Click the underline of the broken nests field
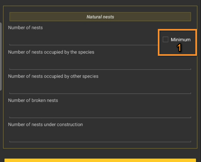This screenshot has height=162, width=201. pos(100,117)
